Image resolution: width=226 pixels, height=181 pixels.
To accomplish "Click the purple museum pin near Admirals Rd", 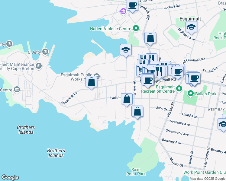I will coord(123,11).
